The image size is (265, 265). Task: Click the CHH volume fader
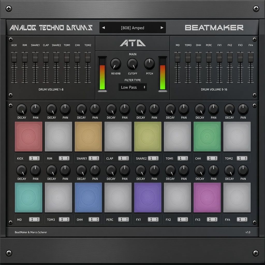77,57
